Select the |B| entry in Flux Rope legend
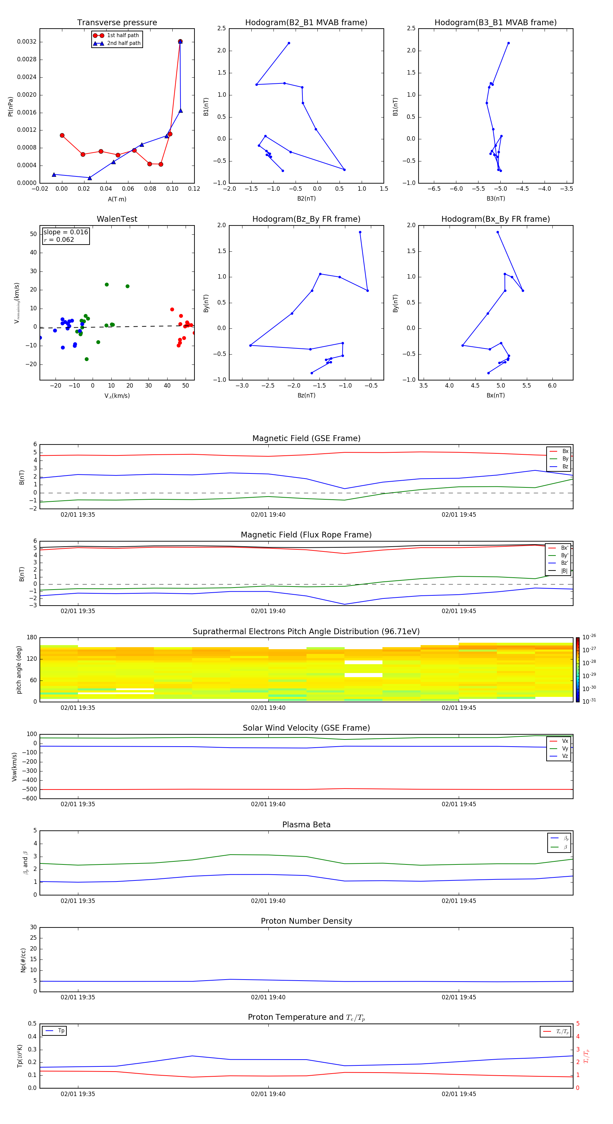This screenshot has width=613, height=1124. 559,571
